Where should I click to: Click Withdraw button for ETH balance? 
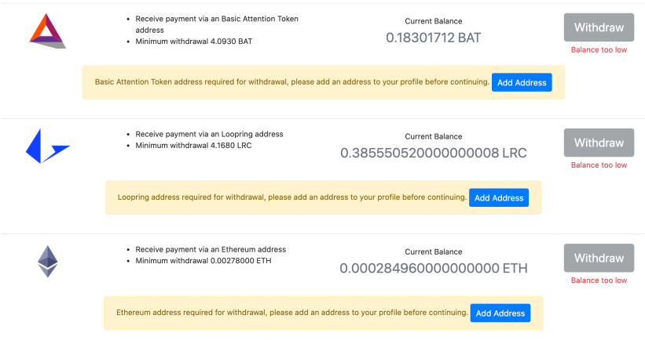[599, 258]
